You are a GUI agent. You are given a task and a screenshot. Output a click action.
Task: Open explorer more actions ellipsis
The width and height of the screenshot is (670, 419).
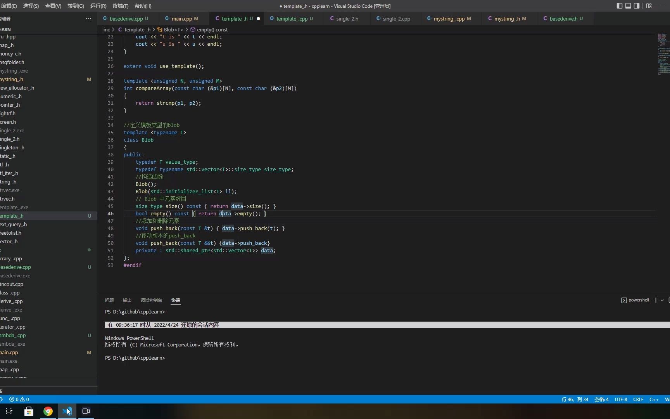(x=88, y=19)
